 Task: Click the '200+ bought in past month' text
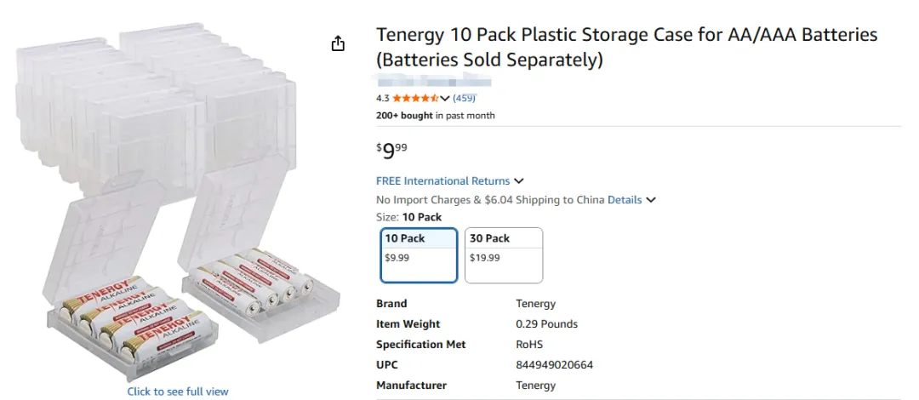(x=435, y=115)
